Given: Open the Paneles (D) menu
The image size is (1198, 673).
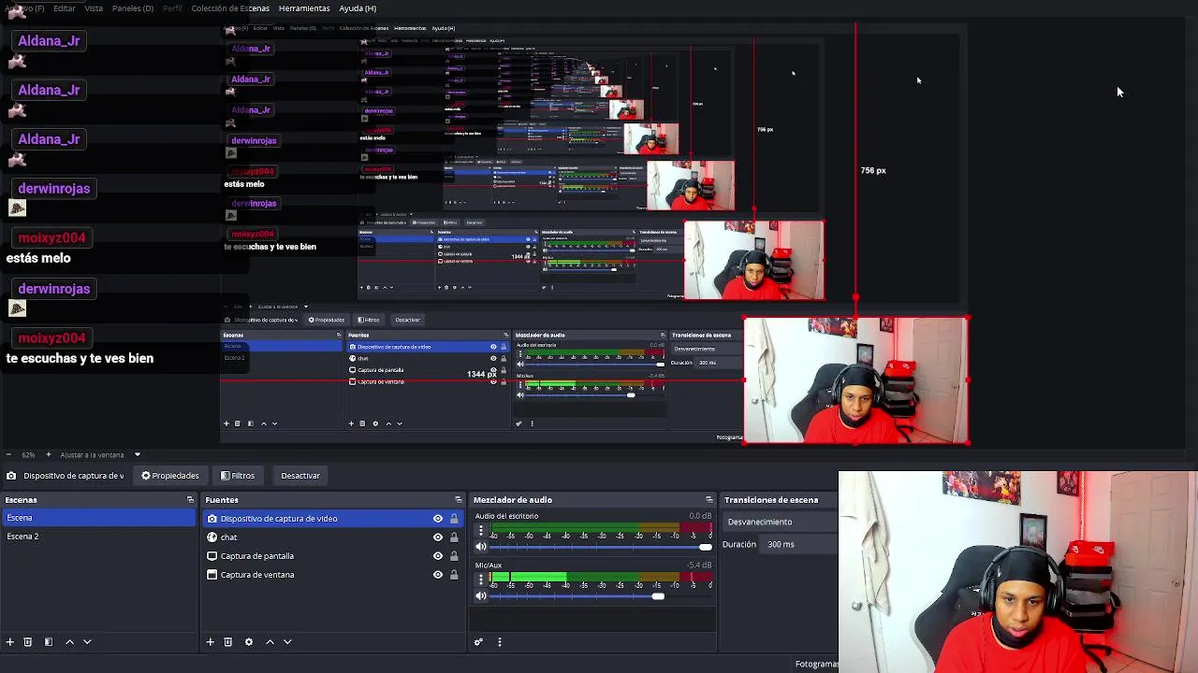Looking at the screenshot, I should click(x=133, y=8).
